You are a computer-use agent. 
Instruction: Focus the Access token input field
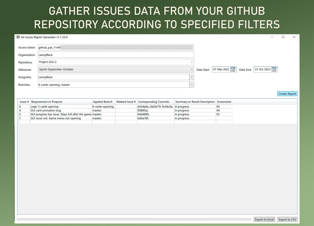tap(116, 47)
